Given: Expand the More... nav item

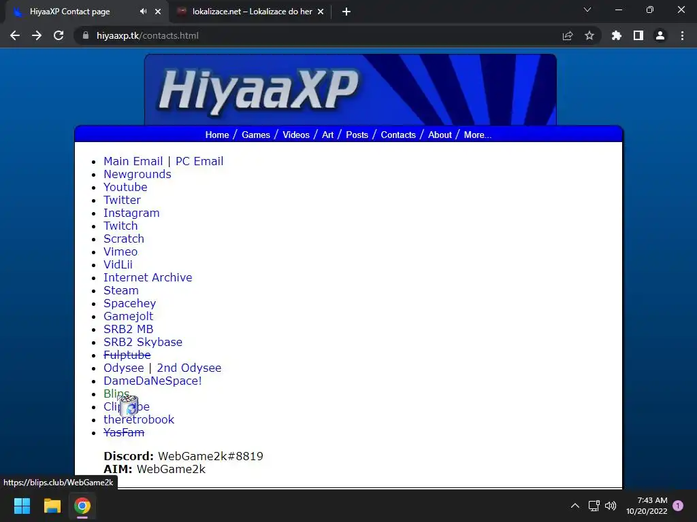Looking at the screenshot, I should click(477, 135).
